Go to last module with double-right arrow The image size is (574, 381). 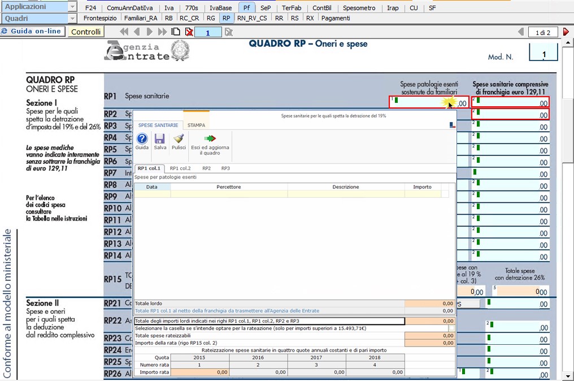click(x=162, y=32)
